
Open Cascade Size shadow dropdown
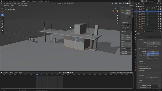click(x=153, y=87)
